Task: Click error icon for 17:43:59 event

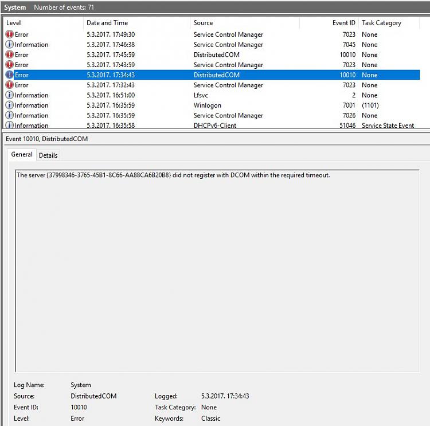Action: point(9,65)
